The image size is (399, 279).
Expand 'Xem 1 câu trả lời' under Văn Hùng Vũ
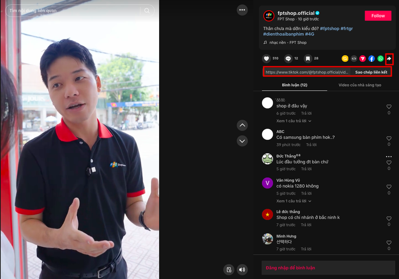[294, 201]
